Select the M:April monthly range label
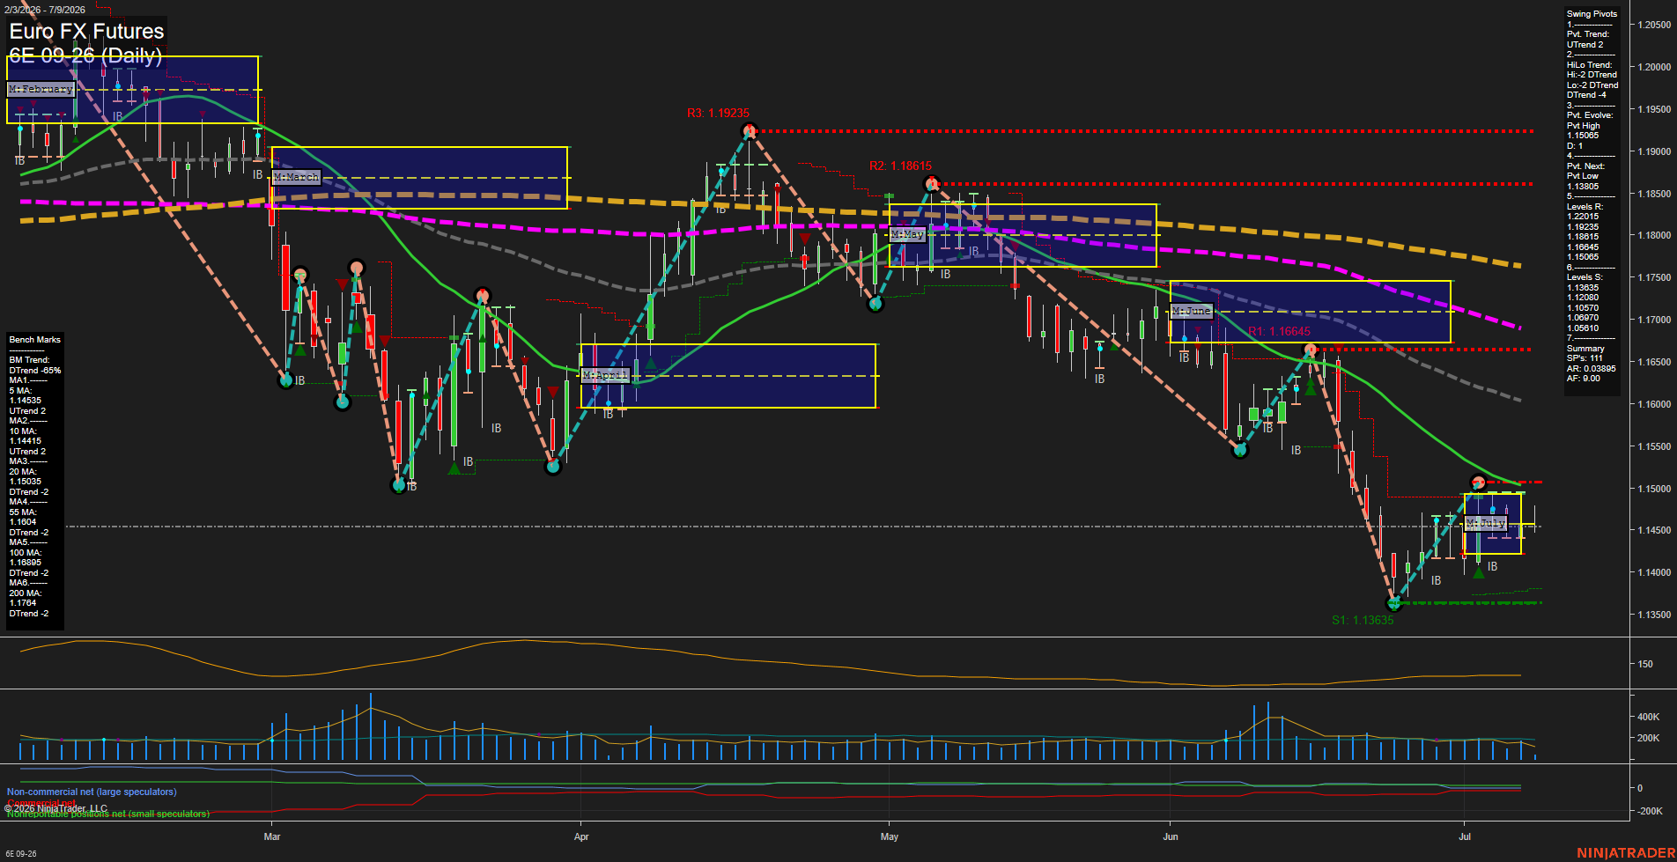Image resolution: width=1677 pixels, height=862 pixels. pos(605,375)
